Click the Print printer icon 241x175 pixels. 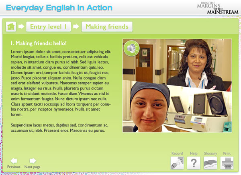point(227,163)
